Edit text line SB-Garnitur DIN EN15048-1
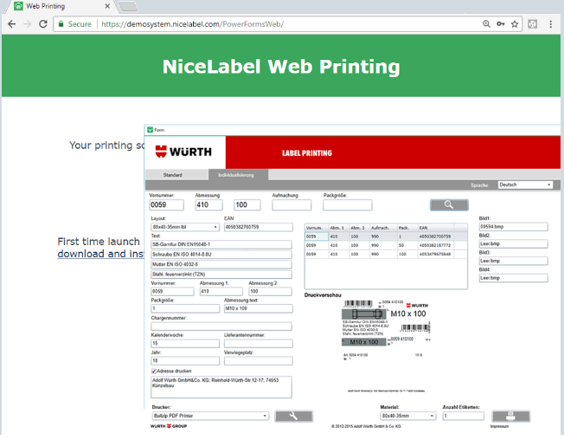The image size is (564, 440). pyautogui.click(x=221, y=244)
